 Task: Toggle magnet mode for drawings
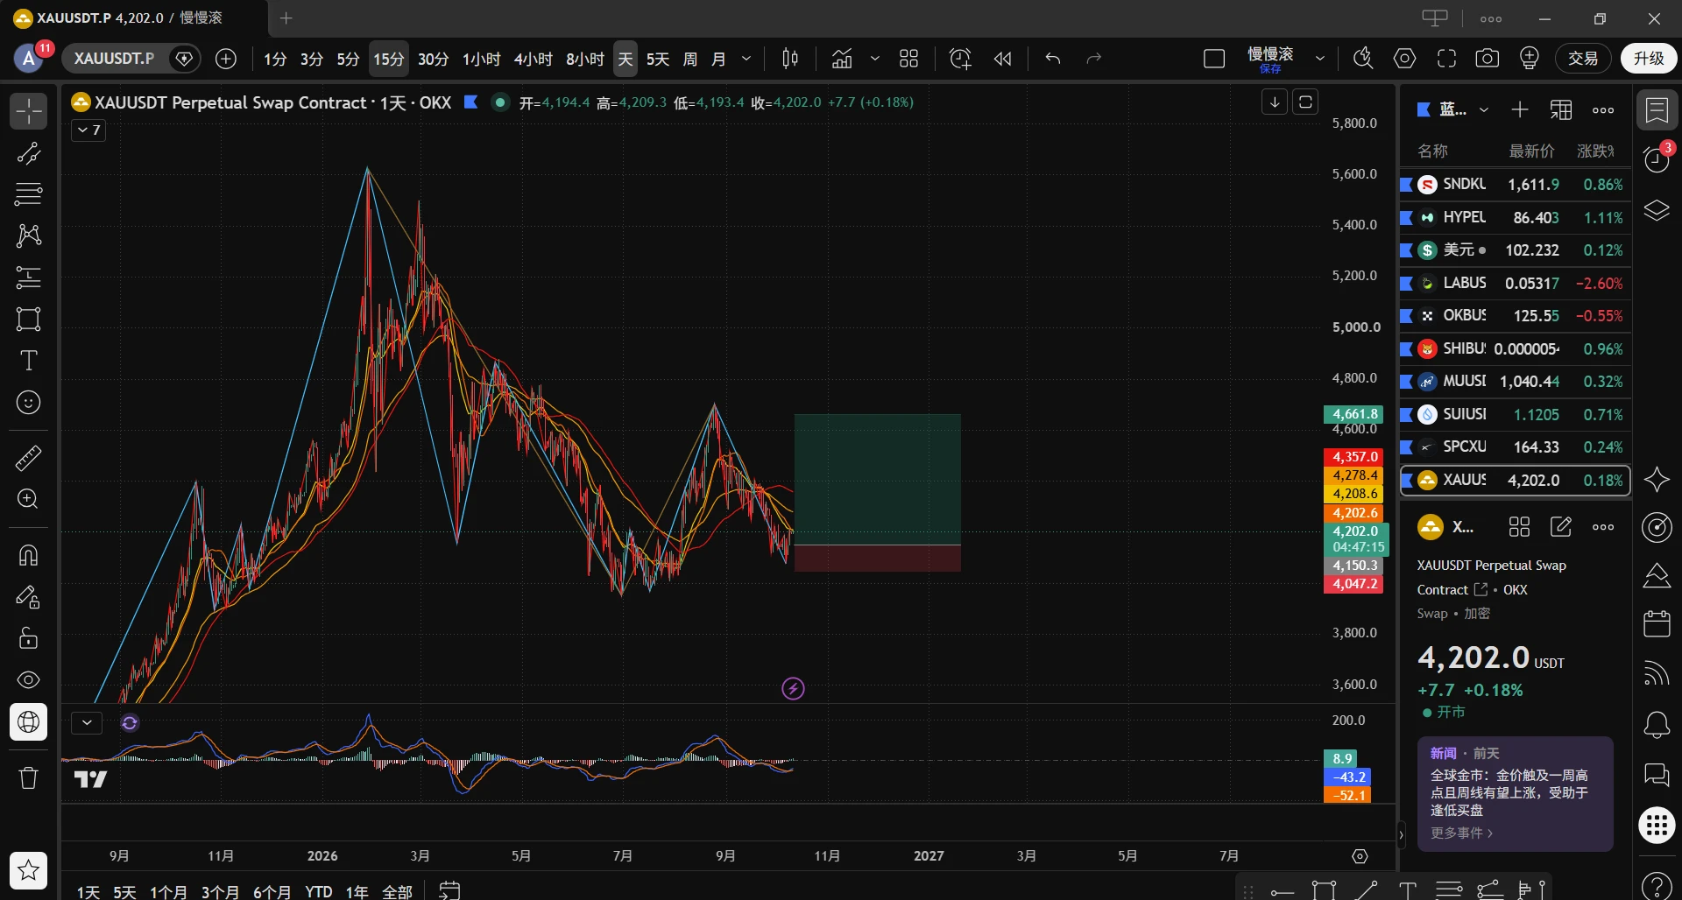click(29, 555)
